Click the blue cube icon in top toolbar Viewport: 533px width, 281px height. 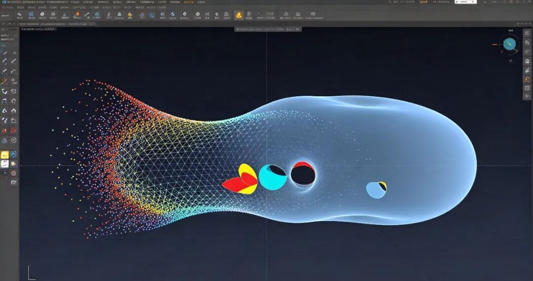click(x=31, y=14)
